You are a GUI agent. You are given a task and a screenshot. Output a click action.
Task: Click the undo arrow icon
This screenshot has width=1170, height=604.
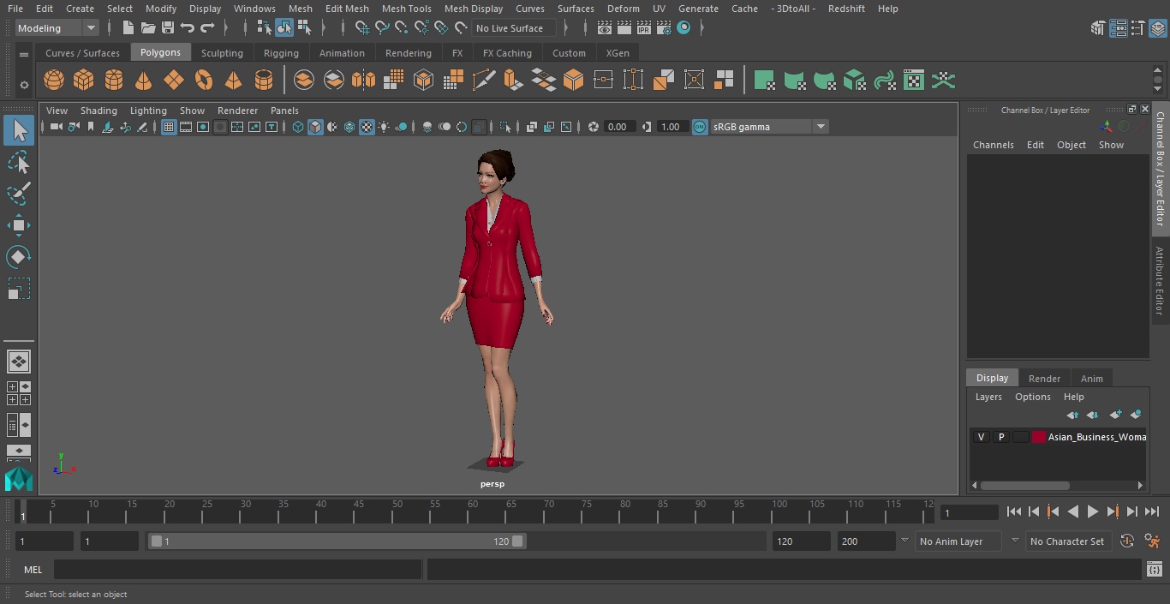(188, 28)
